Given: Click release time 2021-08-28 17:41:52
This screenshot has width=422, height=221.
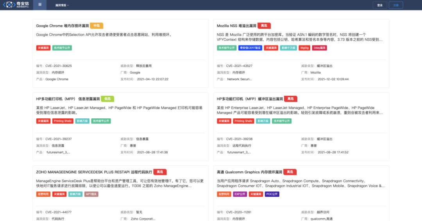Looking at the screenshot, I should pyautogui.click(x=333, y=152).
